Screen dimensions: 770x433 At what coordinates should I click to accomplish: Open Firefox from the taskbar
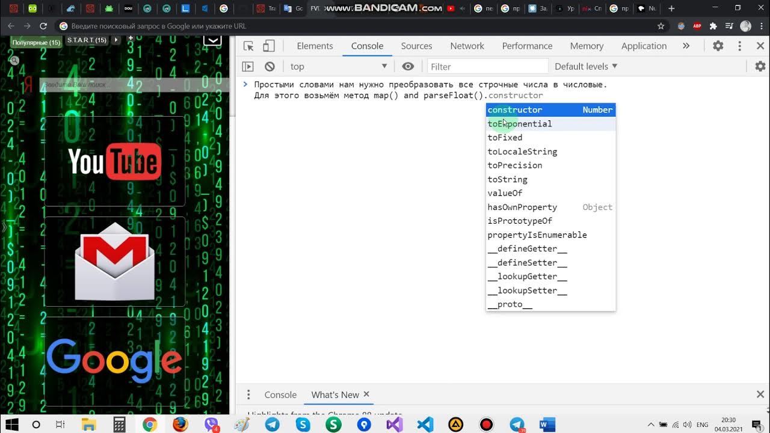[x=180, y=425]
